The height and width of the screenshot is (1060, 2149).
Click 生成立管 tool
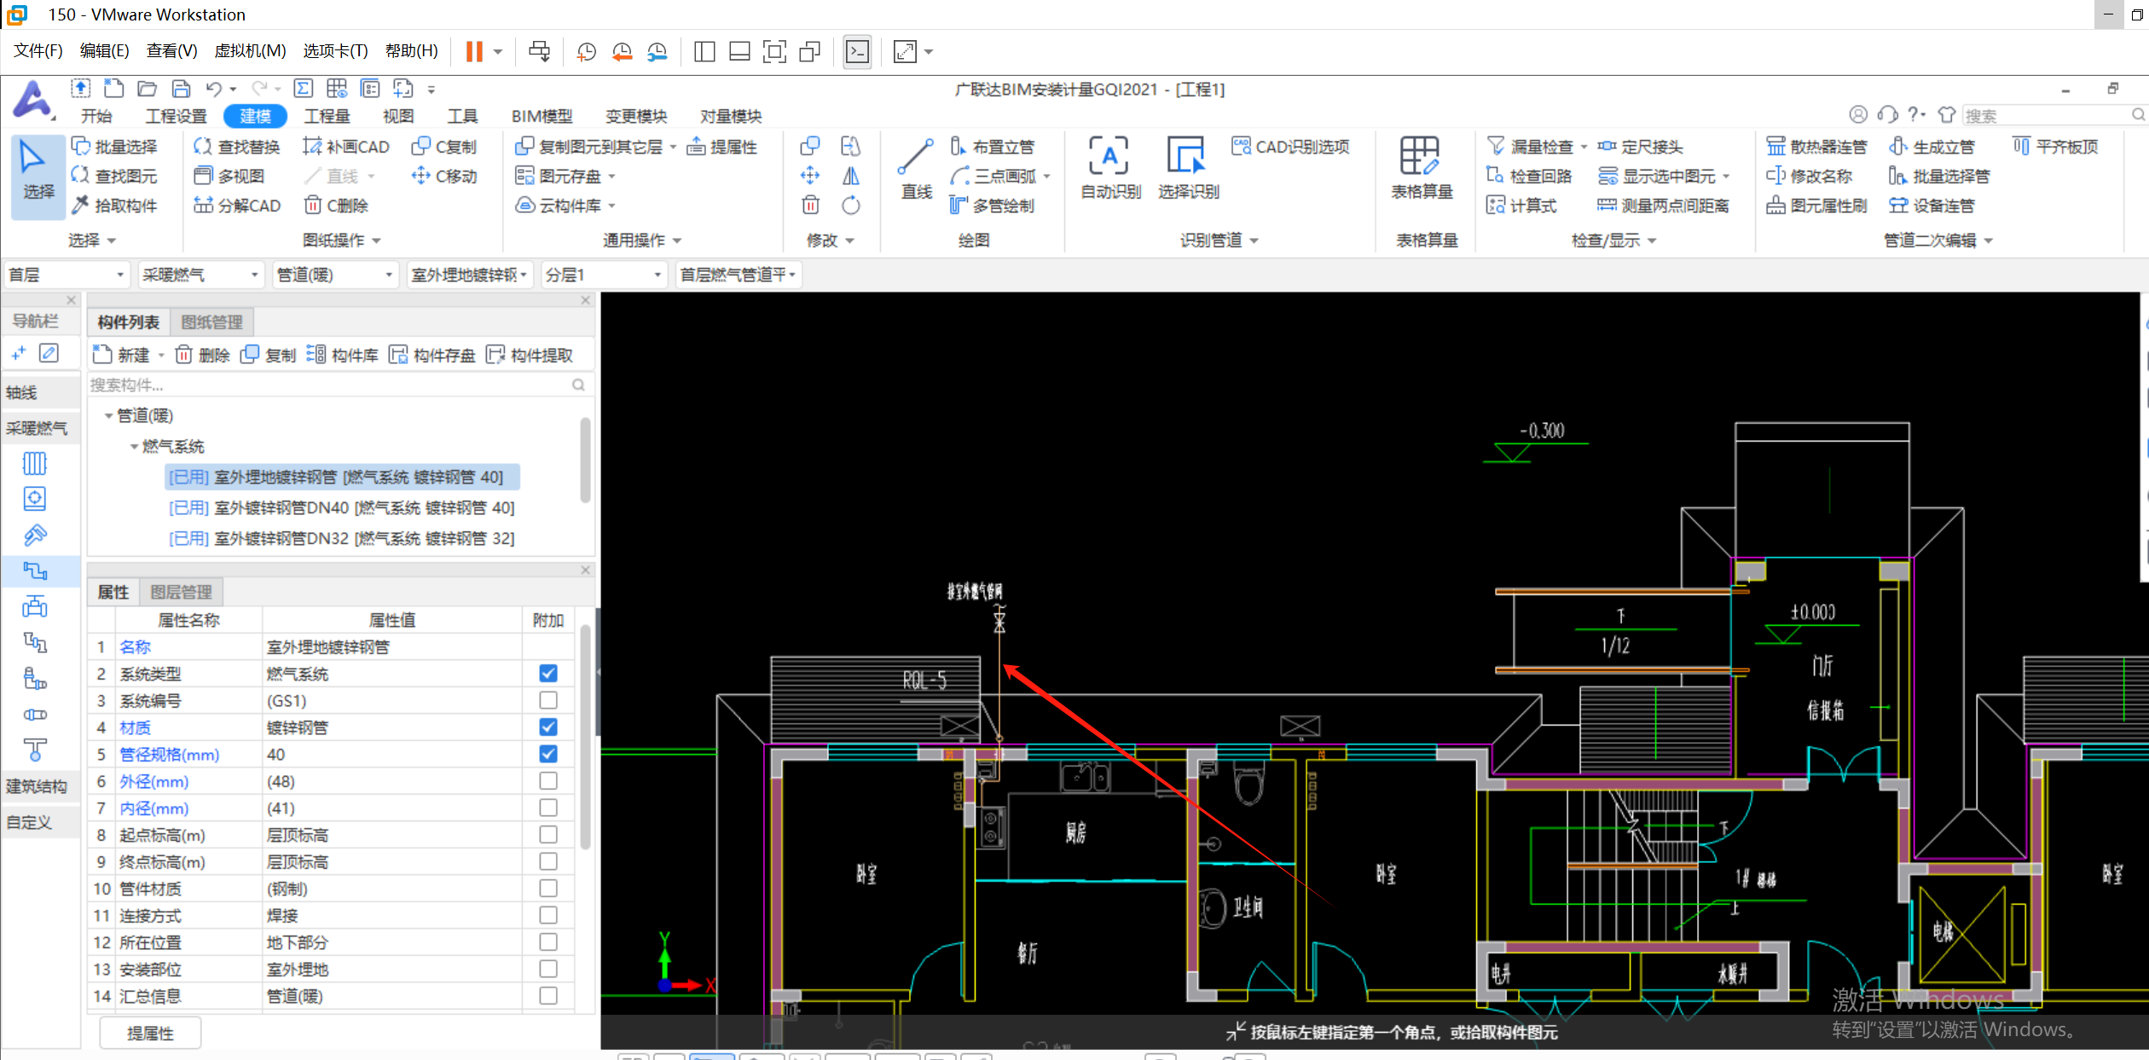click(1932, 147)
